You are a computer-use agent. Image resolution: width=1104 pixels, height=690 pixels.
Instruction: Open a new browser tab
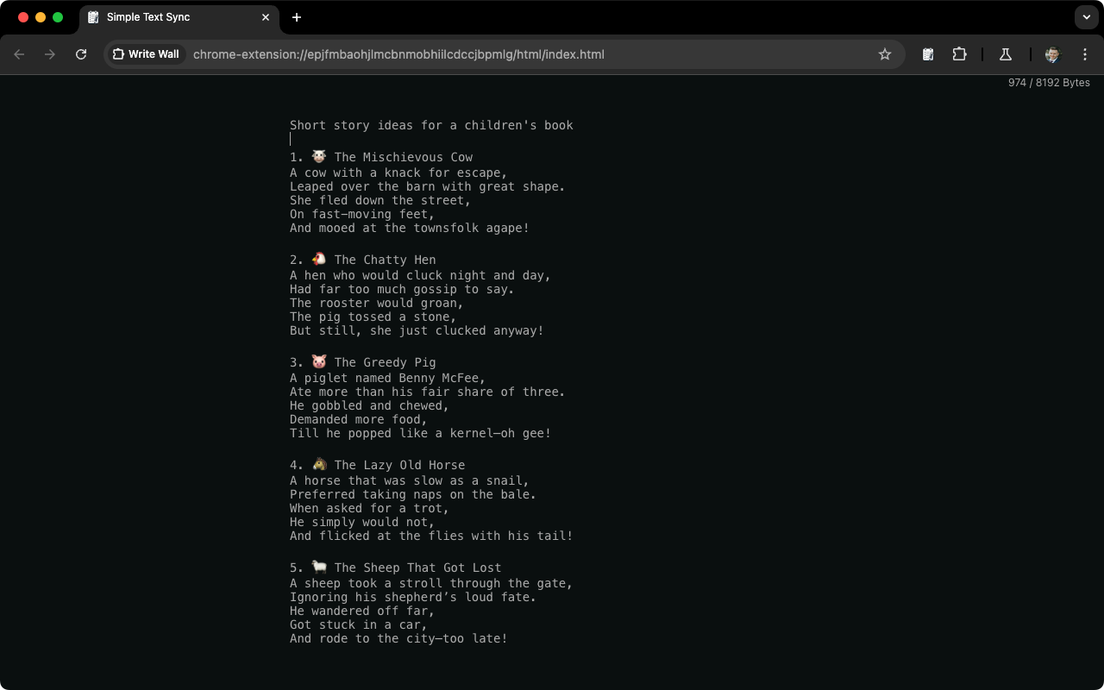coord(297,17)
